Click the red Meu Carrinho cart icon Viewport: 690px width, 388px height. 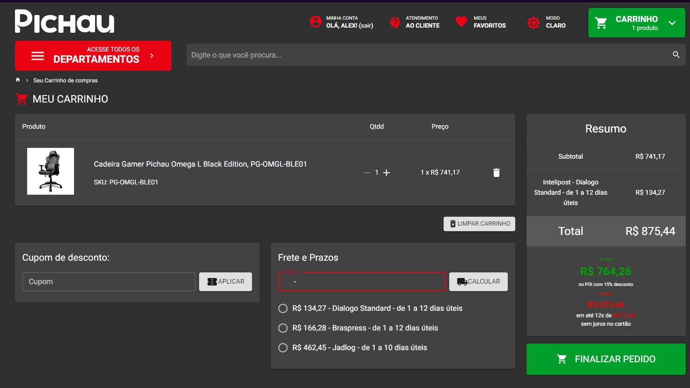(x=22, y=99)
